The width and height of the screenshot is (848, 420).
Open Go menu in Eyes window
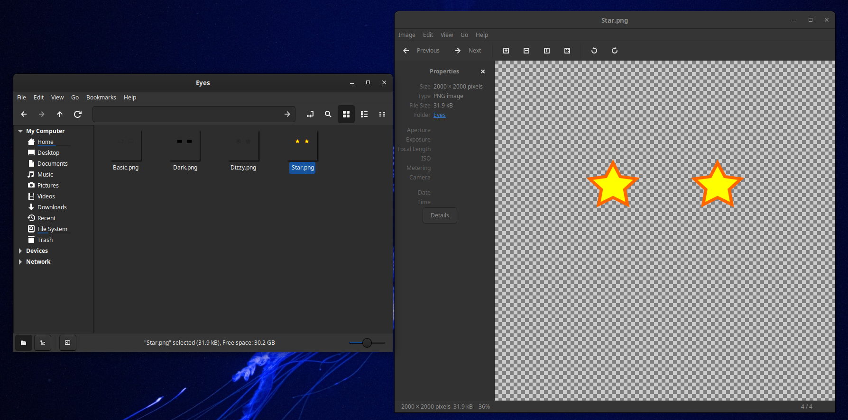75,98
